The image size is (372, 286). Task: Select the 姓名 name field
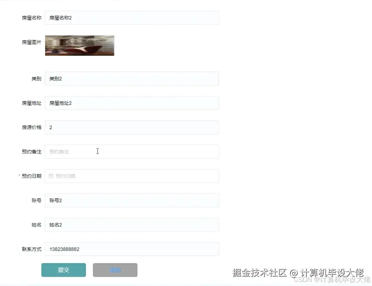click(131, 225)
